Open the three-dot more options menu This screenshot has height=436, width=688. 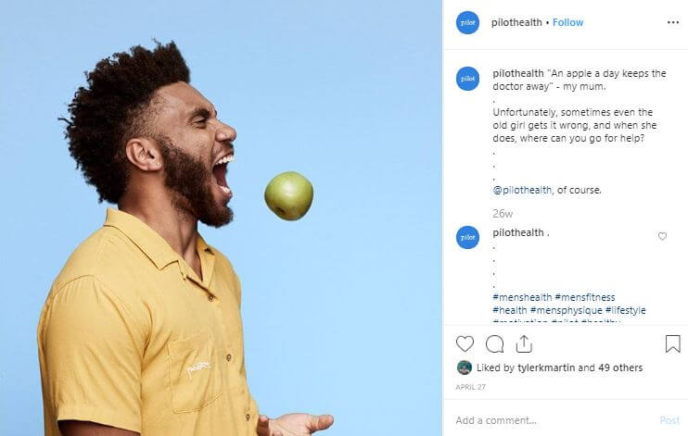coord(672,22)
